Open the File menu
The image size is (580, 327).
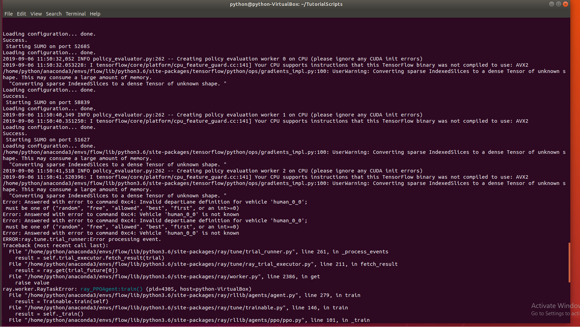point(8,13)
